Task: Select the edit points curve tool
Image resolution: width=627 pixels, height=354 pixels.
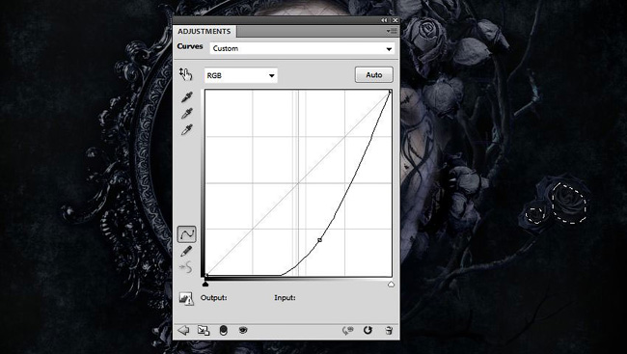Action: click(x=186, y=234)
